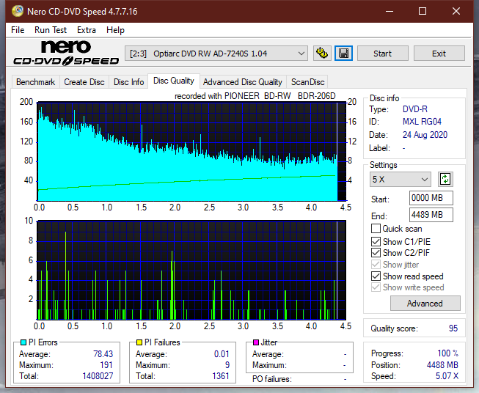479x393 pixels.
Task: Click the recorded with PIONEER graph title
Action: tap(255, 96)
